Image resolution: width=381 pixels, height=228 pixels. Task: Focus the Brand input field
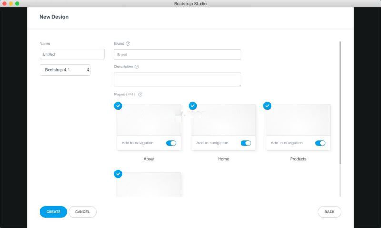click(177, 55)
